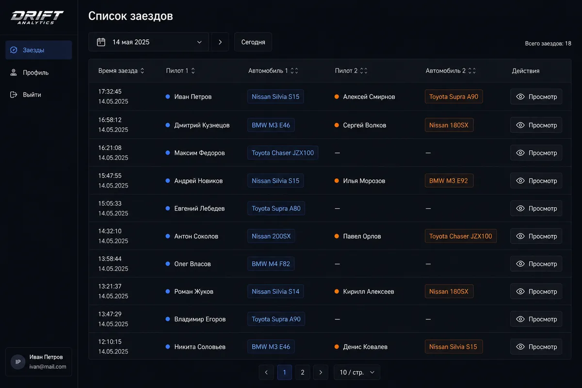The width and height of the screenshot is (582, 388).
Task: Open user card ivan@mail.com
Action: (x=39, y=362)
